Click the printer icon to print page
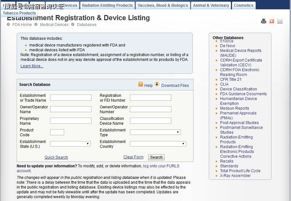The width and height of the screenshot is (291, 201). pos(263,21)
